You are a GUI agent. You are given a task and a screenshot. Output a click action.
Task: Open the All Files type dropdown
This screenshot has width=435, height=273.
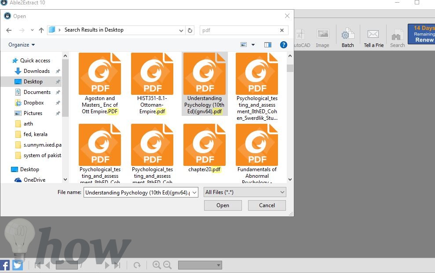point(245,192)
